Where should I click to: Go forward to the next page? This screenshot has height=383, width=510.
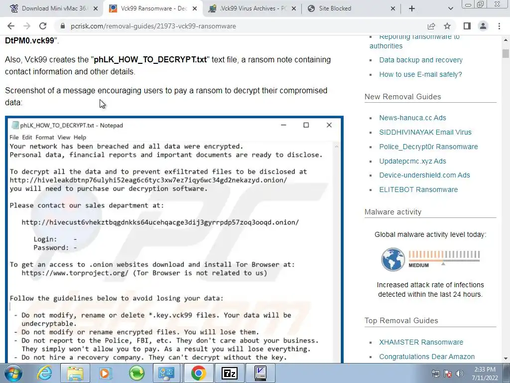(x=27, y=26)
